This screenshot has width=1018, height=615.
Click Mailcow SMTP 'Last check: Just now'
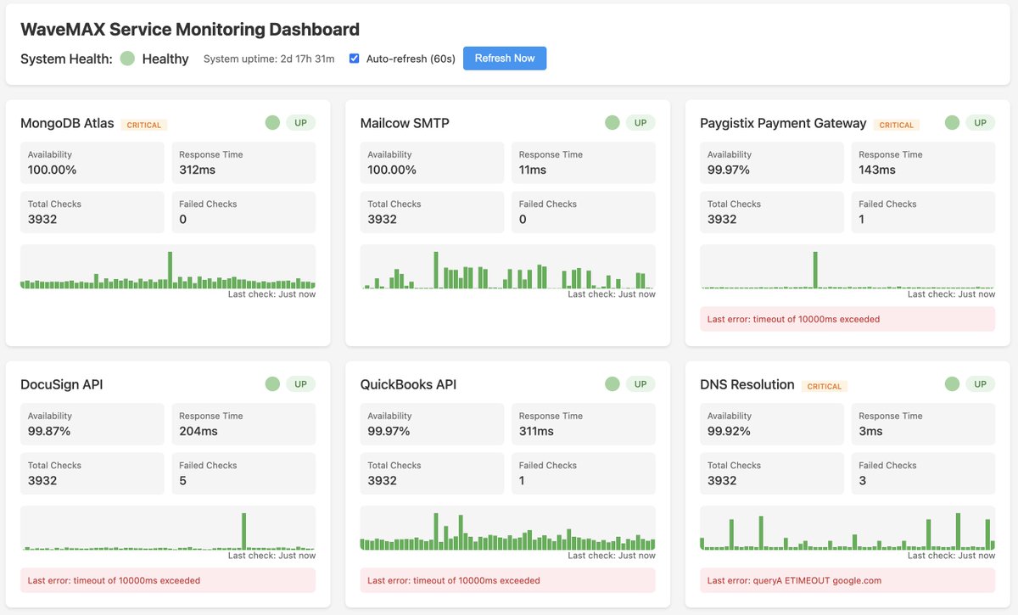click(x=612, y=294)
